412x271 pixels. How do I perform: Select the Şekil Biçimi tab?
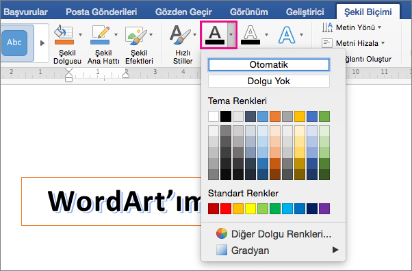368,12
